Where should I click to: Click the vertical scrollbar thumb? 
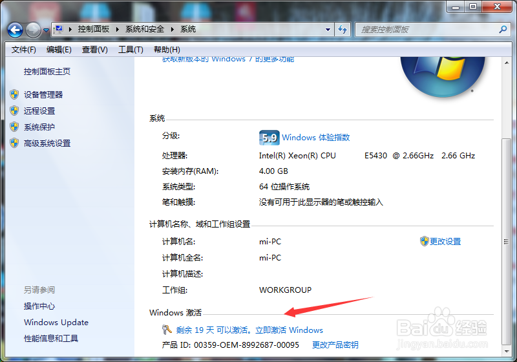pos(507,242)
